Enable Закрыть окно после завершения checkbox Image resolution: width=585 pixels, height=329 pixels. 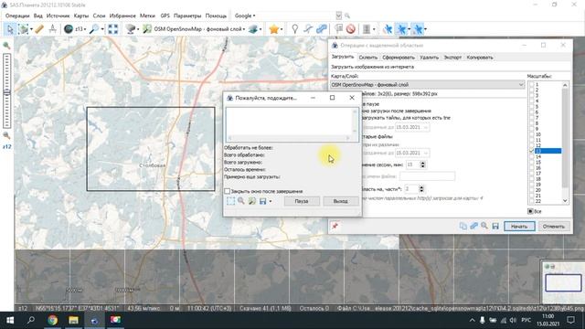pyautogui.click(x=227, y=191)
